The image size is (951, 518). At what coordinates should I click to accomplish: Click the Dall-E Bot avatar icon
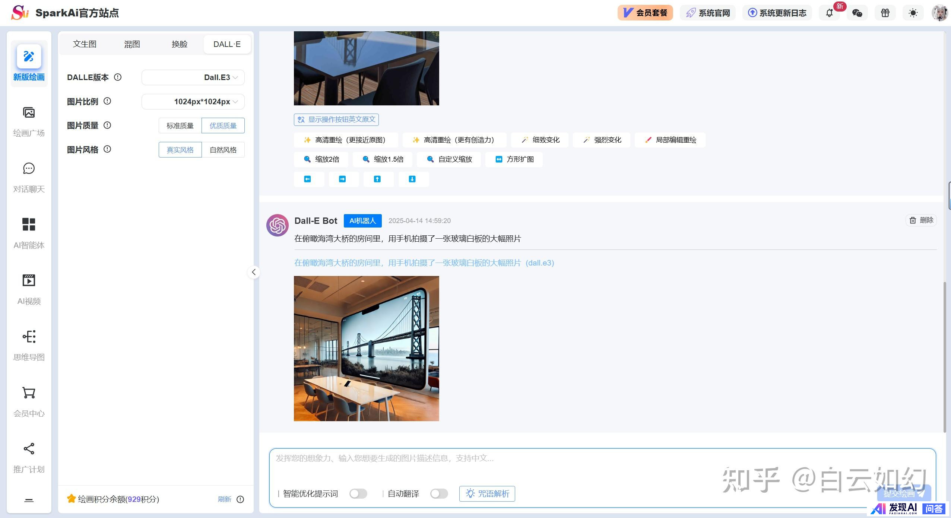pyautogui.click(x=278, y=225)
